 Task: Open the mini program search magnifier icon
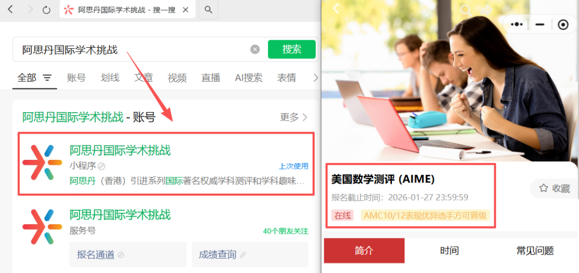[x=466, y=10]
